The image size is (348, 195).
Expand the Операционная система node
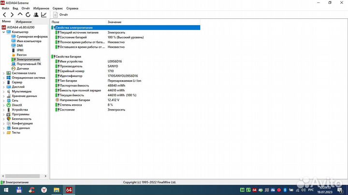tap(3, 78)
